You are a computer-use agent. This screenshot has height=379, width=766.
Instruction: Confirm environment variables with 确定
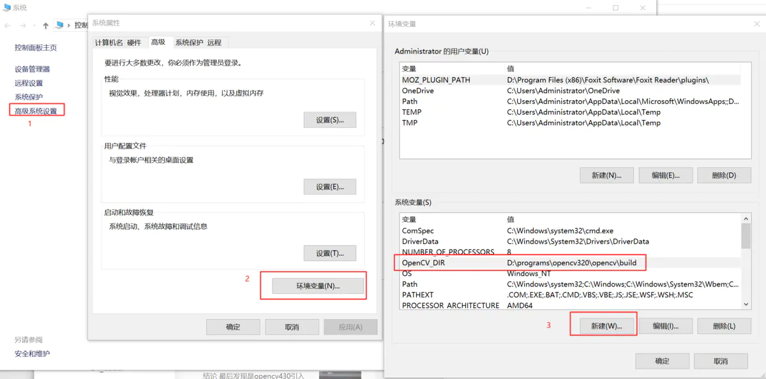[x=662, y=360]
